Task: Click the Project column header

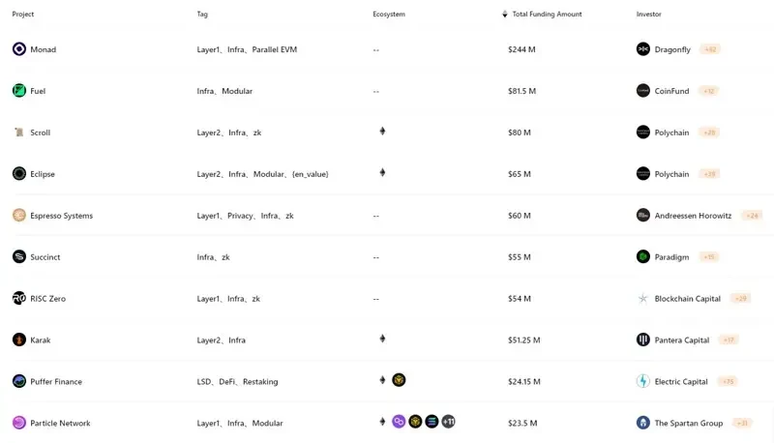Action: click(x=23, y=15)
